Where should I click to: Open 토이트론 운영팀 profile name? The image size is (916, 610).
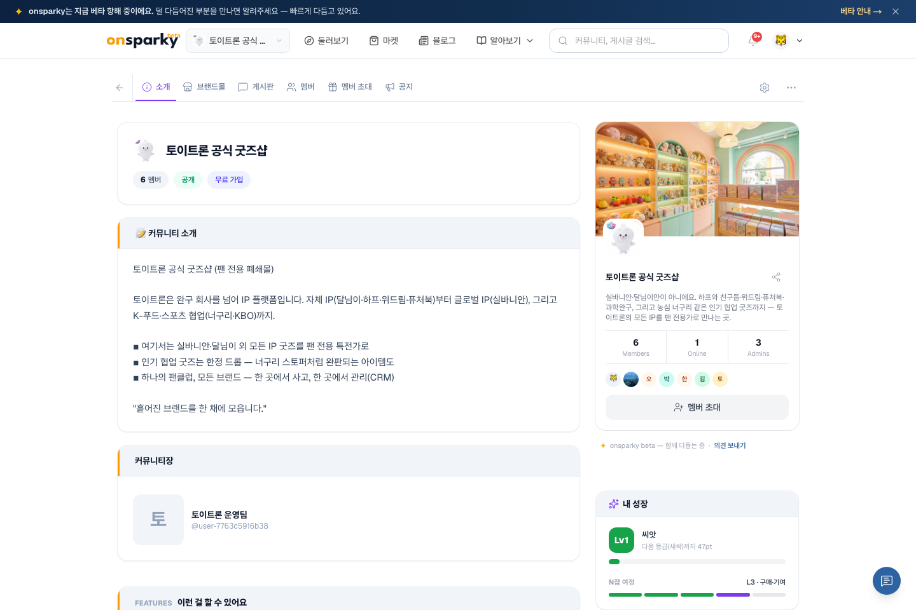[x=219, y=515]
